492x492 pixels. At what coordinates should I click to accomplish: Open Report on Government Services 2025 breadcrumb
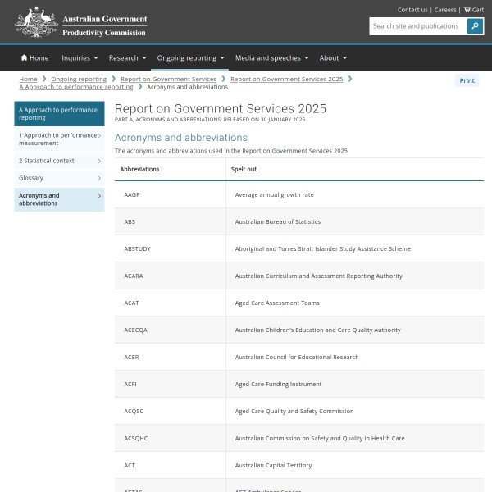click(286, 79)
